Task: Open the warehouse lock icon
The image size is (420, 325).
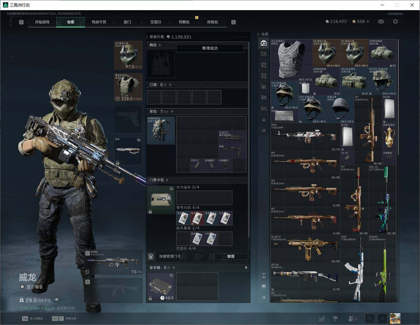Action: click(x=264, y=120)
